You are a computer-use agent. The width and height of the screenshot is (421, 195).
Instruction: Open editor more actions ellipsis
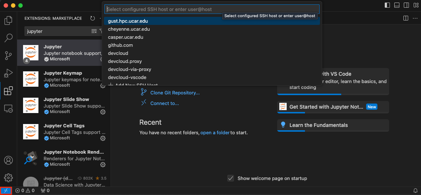[x=415, y=18]
